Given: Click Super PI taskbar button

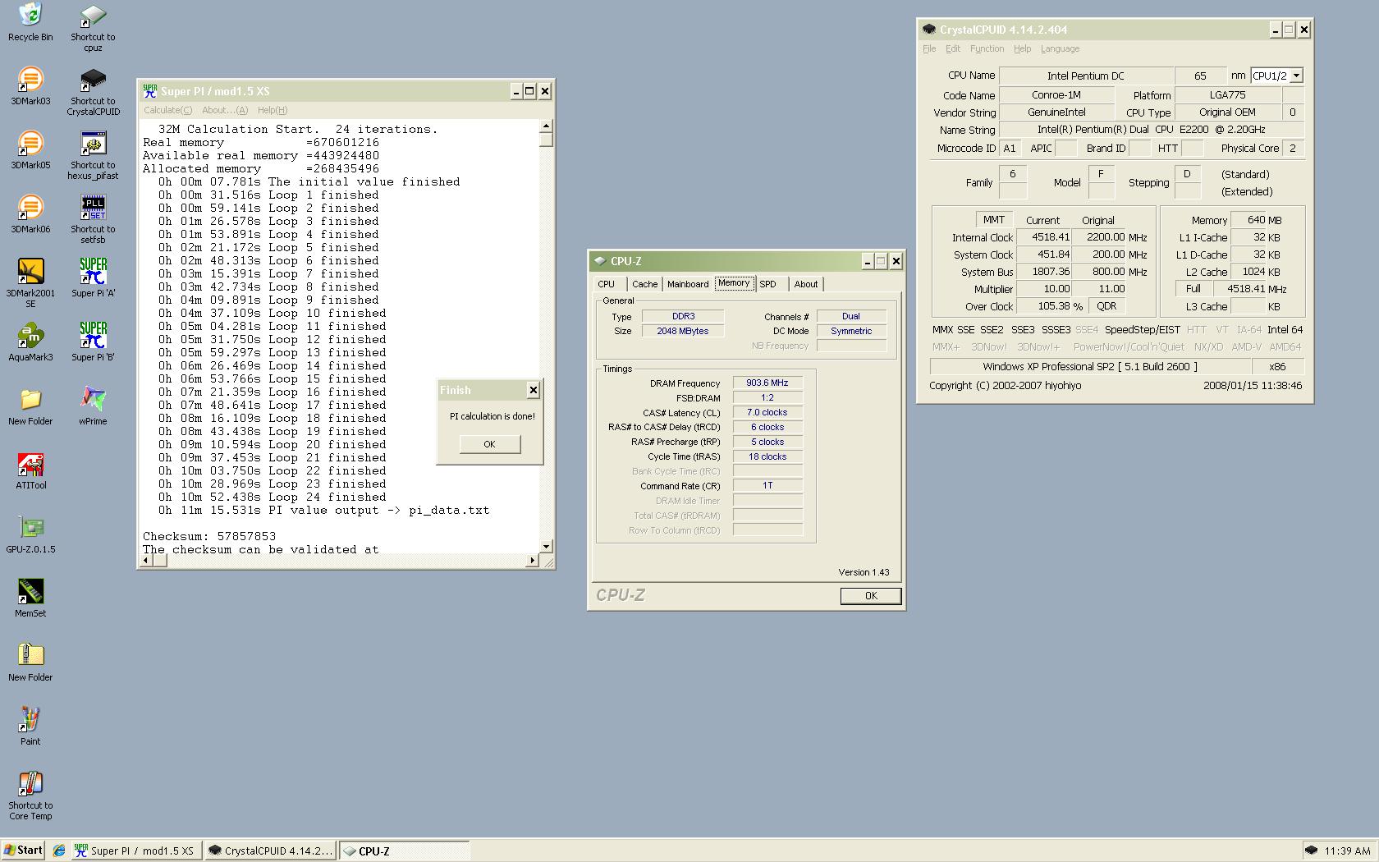Looking at the screenshot, I should point(135,851).
